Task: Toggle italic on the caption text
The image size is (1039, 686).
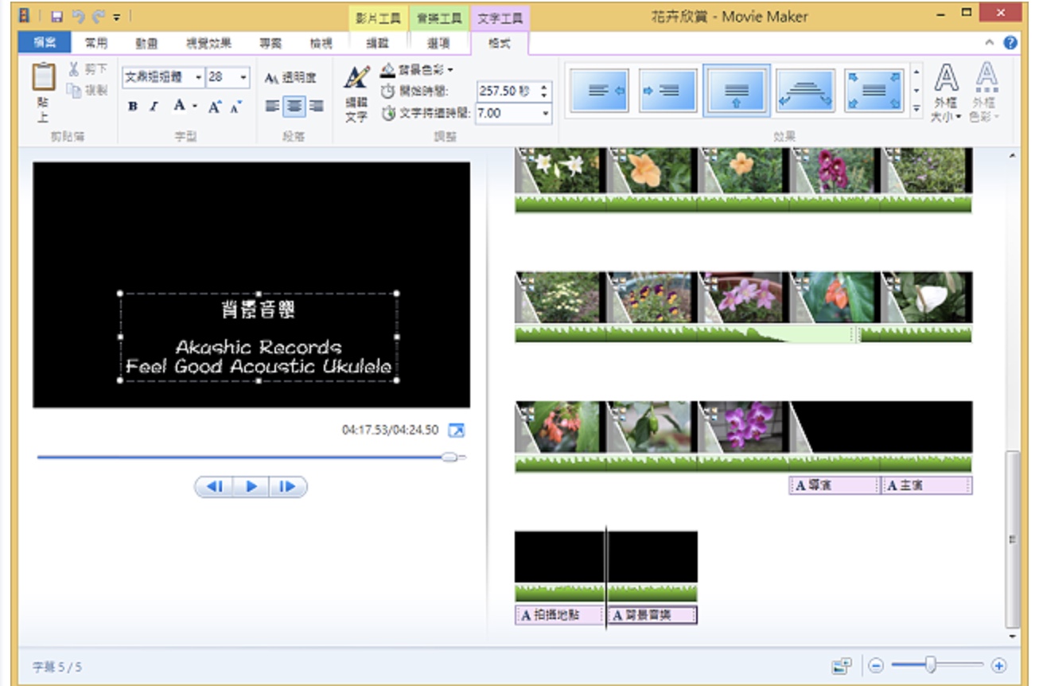Action: click(154, 106)
